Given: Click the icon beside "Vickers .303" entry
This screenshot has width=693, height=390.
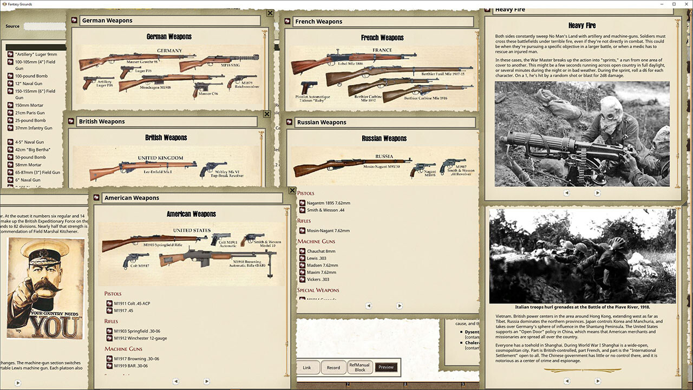Looking at the screenshot, I should point(302,279).
